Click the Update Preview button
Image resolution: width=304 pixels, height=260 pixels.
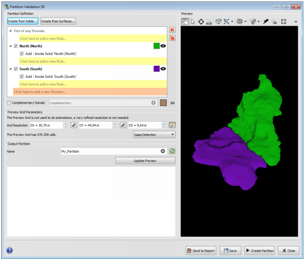coord(145,161)
